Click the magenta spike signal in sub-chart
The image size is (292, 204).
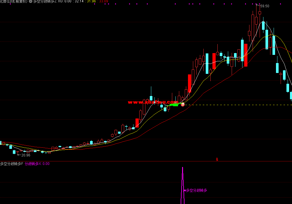182,185
